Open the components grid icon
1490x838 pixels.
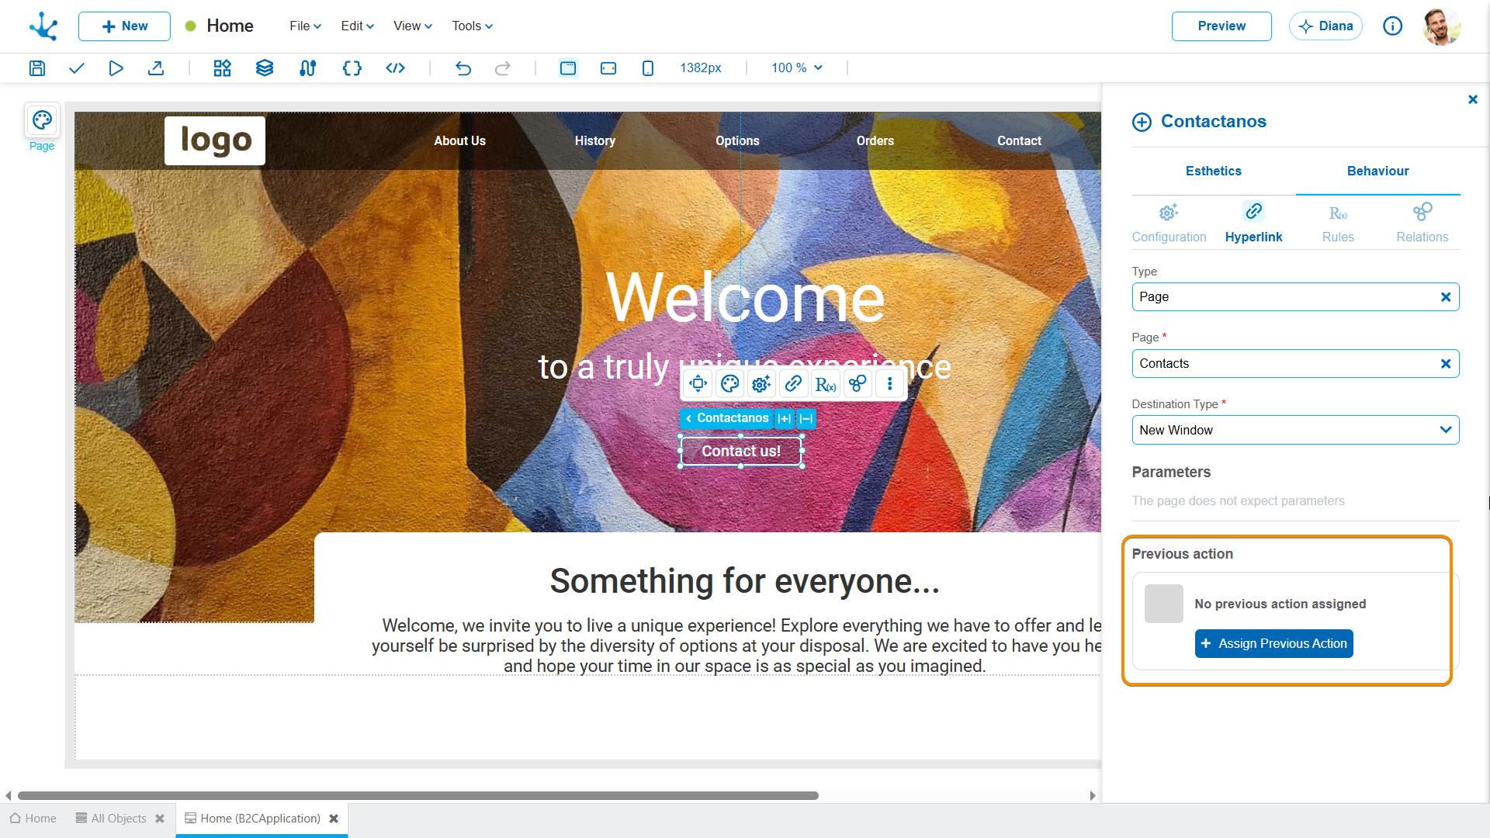[x=223, y=68]
